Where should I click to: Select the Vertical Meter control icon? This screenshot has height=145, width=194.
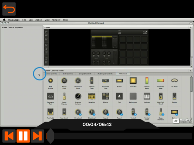click(x=147, y=81)
